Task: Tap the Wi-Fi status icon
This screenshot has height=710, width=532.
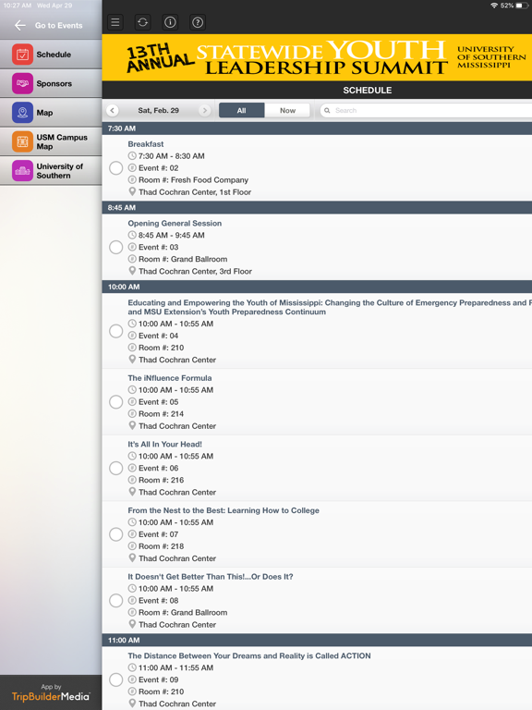Action: 494,6
